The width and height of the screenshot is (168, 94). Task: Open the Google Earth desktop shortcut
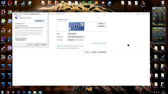coord(10,21)
